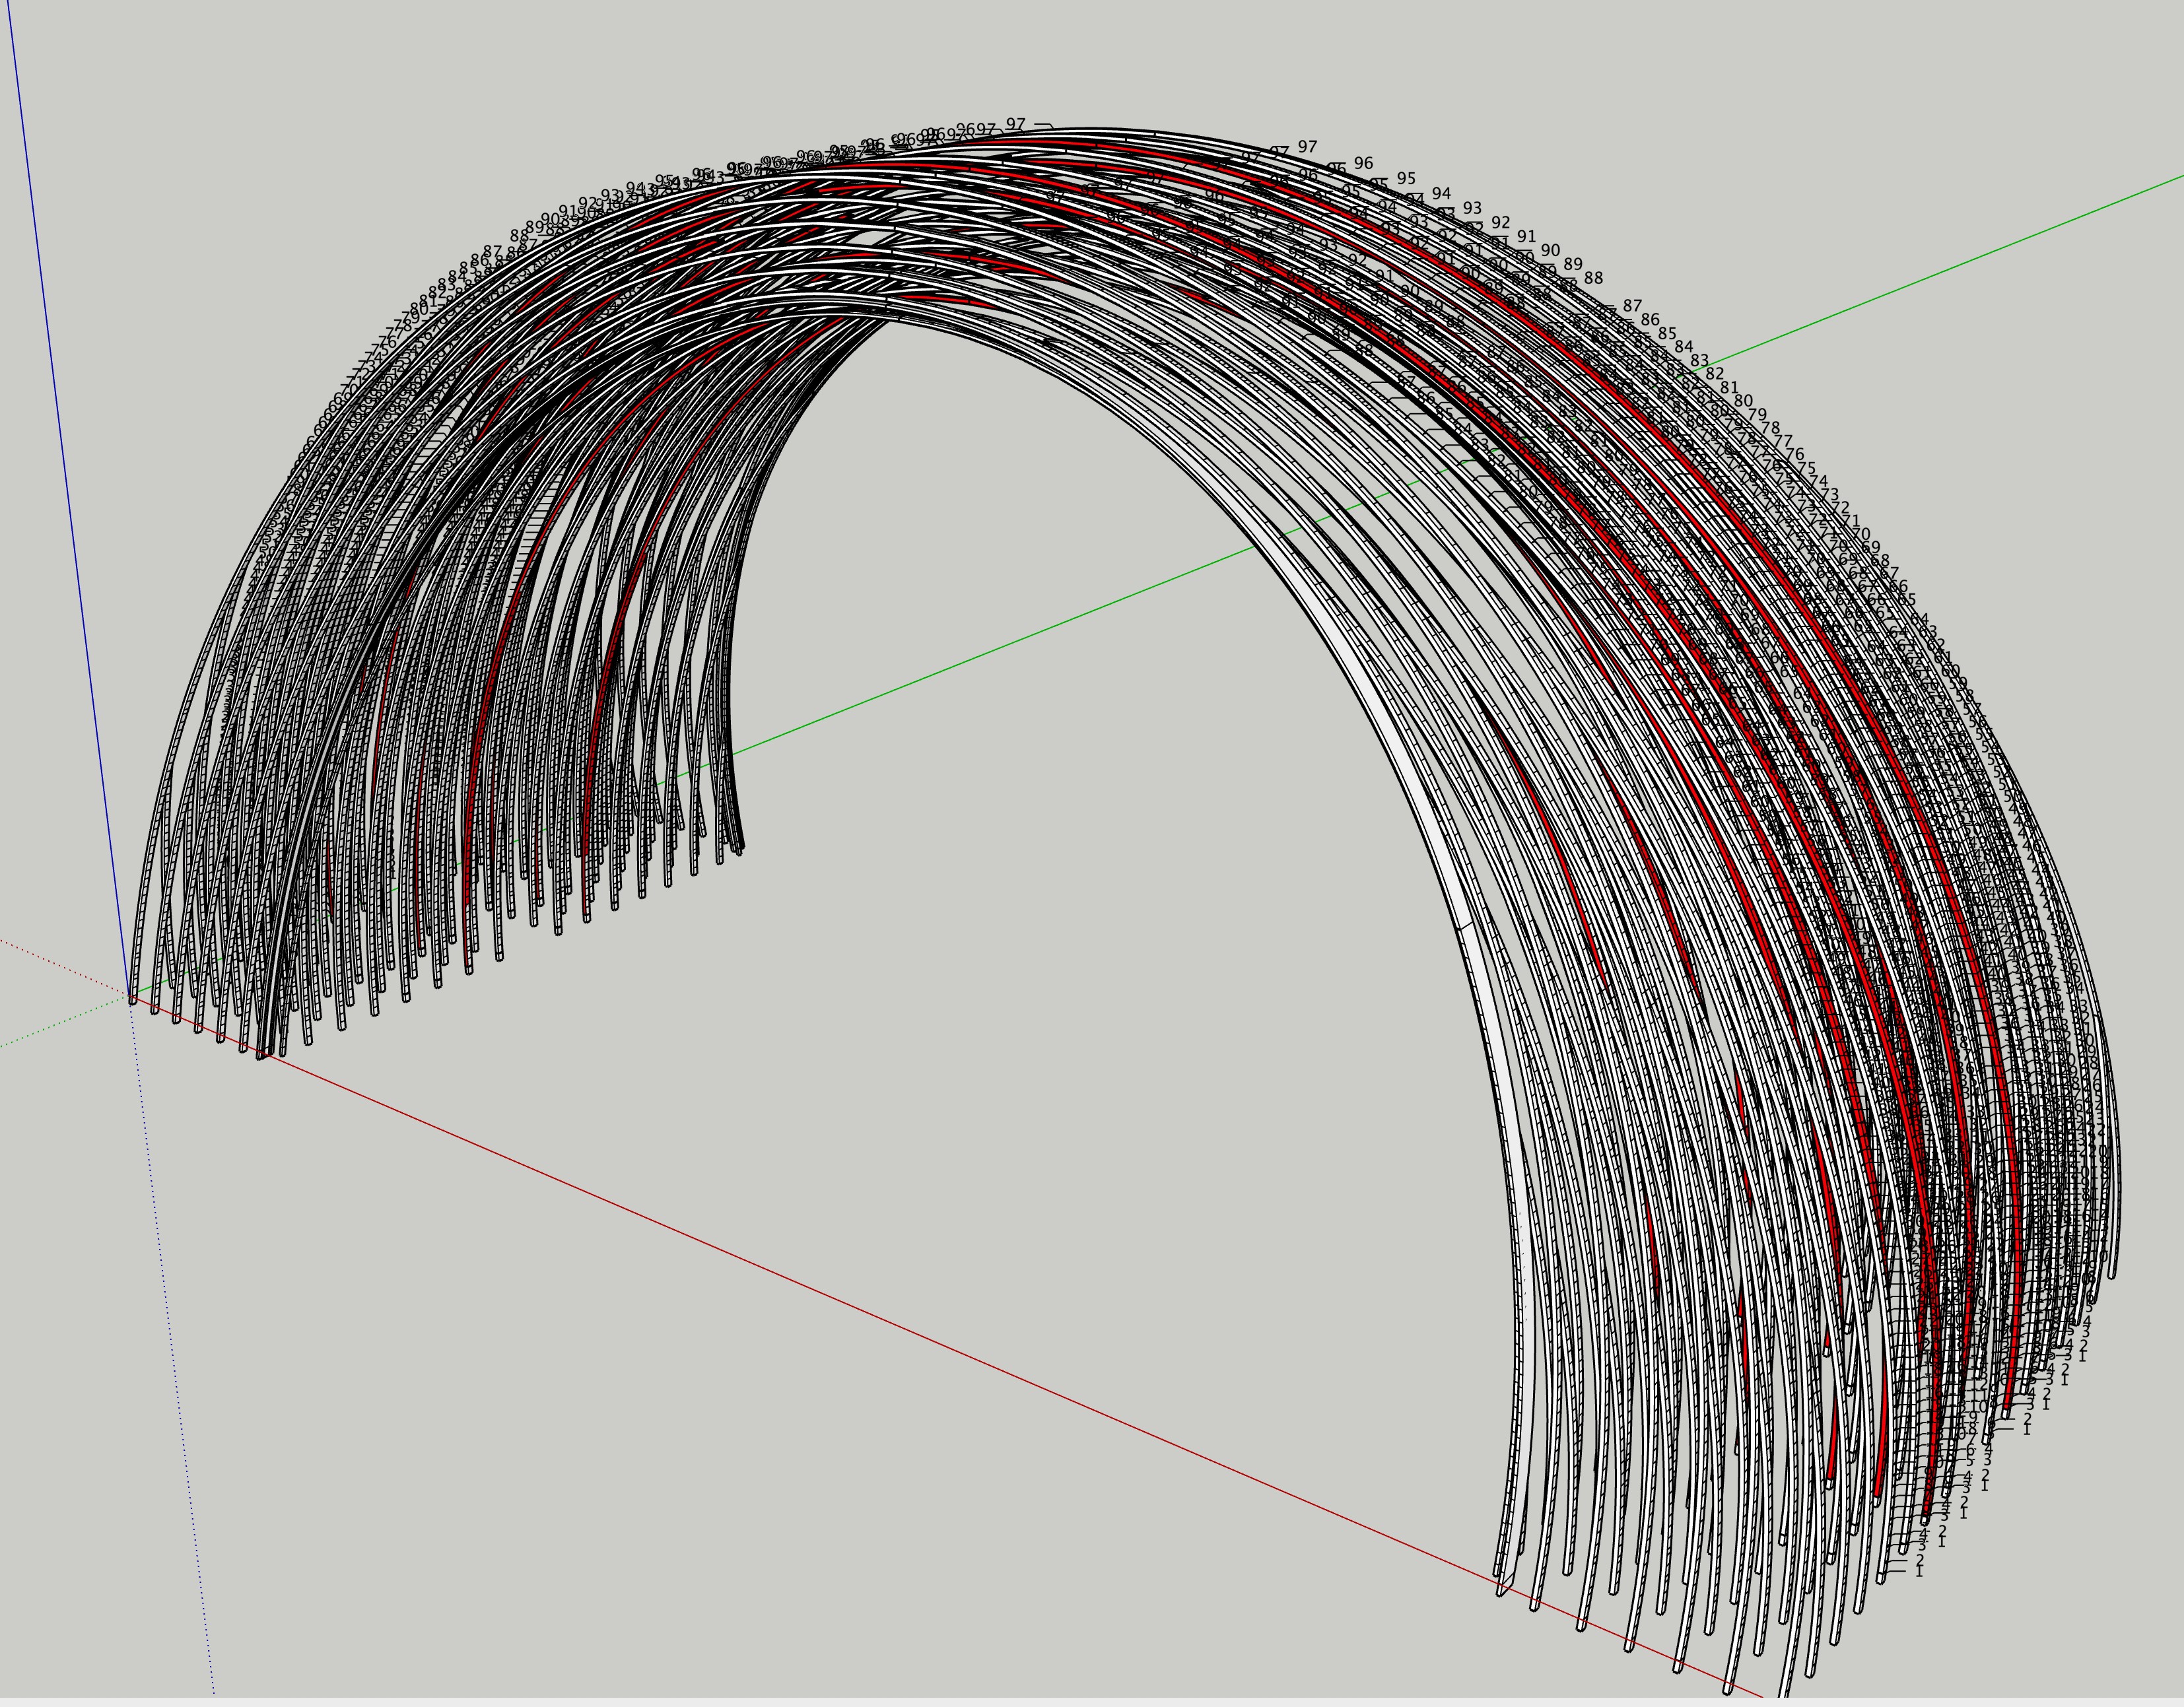The height and width of the screenshot is (1707, 2184).
Task: Click the topmost "97" label at the arch crest
Action: pos(1015,124)
